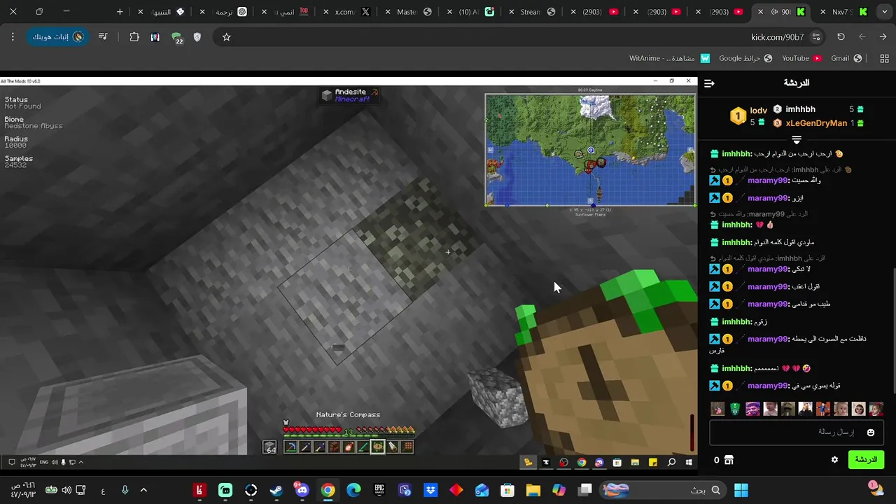This screenshot has height=504, width=896.
Task: Select the first emote in quick emote row
Action: (717, 409)
